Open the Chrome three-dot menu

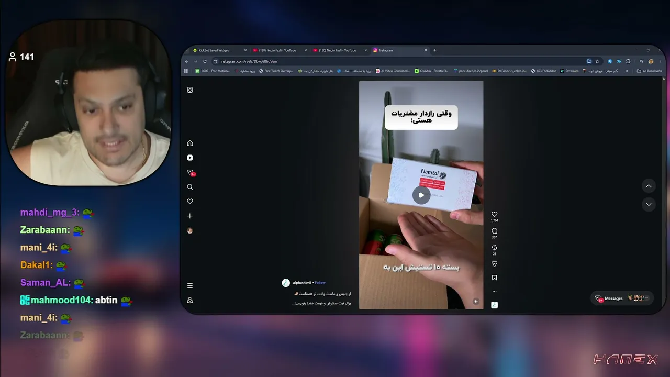(x=659, y=61)
